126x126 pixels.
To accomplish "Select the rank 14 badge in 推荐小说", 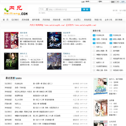I will tap(111, 47).
